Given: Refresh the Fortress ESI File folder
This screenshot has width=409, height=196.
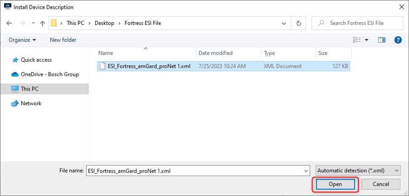Looking at the screenshot, I should [x=299, y=23].
